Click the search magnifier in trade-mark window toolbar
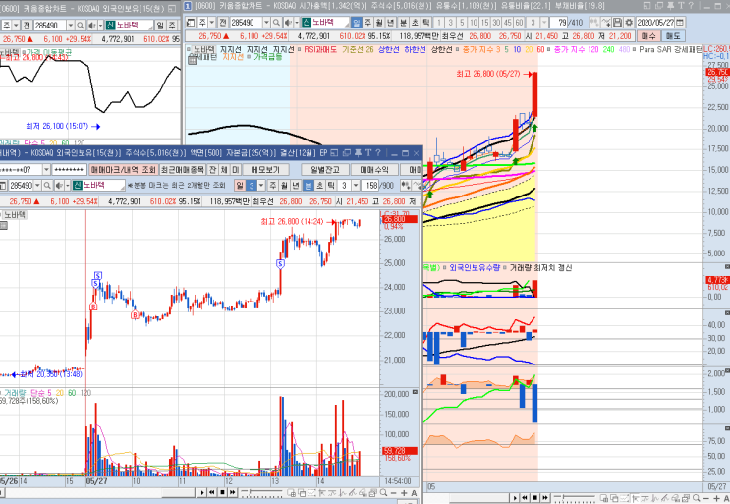 pyautogui.click(x=47, y=186)
